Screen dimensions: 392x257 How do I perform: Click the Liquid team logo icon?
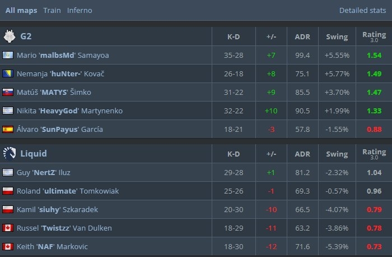(9, 153)
